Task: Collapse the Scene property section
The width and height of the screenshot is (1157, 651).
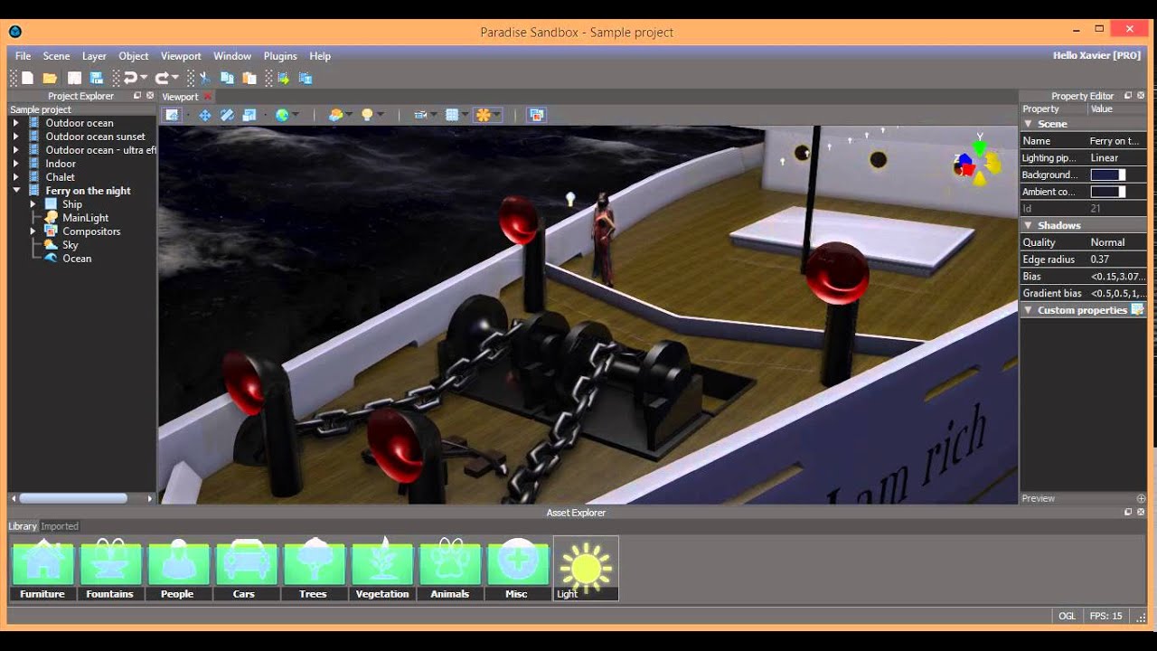Action: click(x=1028, y=124)
